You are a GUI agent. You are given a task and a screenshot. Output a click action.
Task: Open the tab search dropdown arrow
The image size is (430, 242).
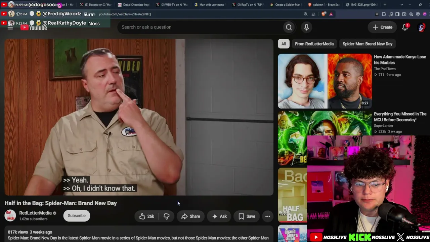click(402, 5)
